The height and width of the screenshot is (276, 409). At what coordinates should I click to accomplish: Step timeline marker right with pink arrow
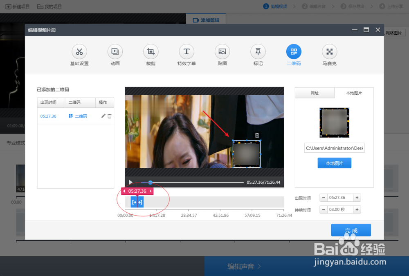[x=151, y=191]
